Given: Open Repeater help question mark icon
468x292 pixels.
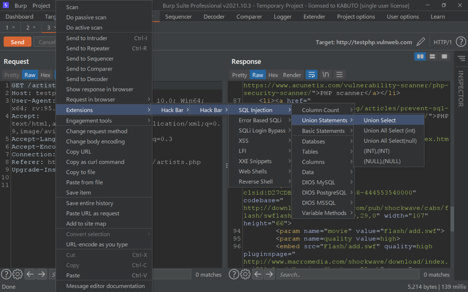Looking at the screenshot, I should 461,42.
